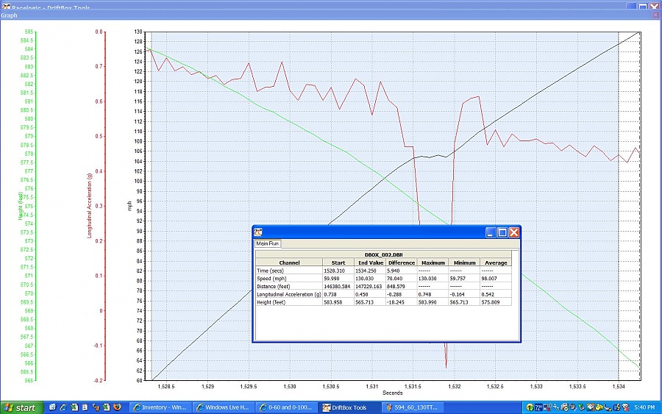Close the Graph panel with small X

coord(655,14)
